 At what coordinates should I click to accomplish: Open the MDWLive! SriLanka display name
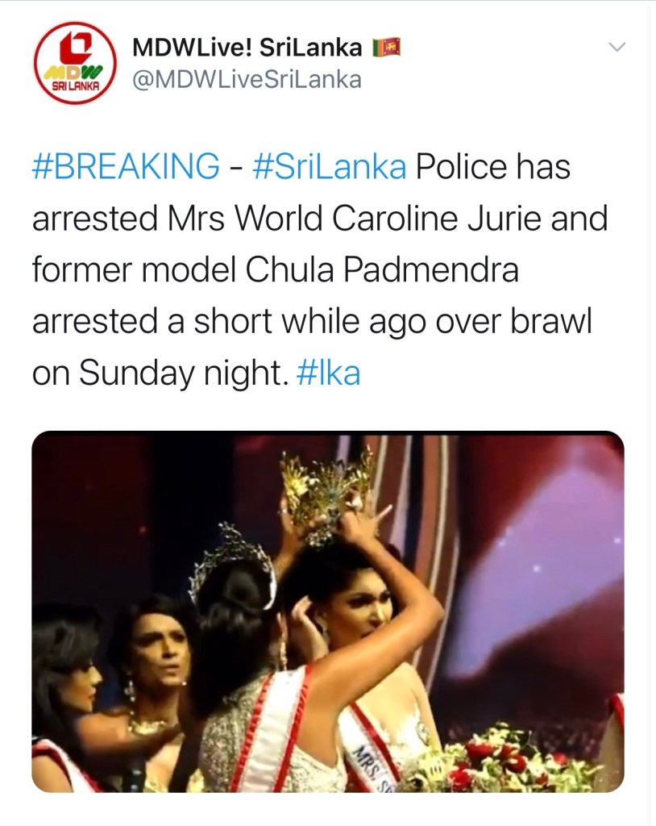247,48
